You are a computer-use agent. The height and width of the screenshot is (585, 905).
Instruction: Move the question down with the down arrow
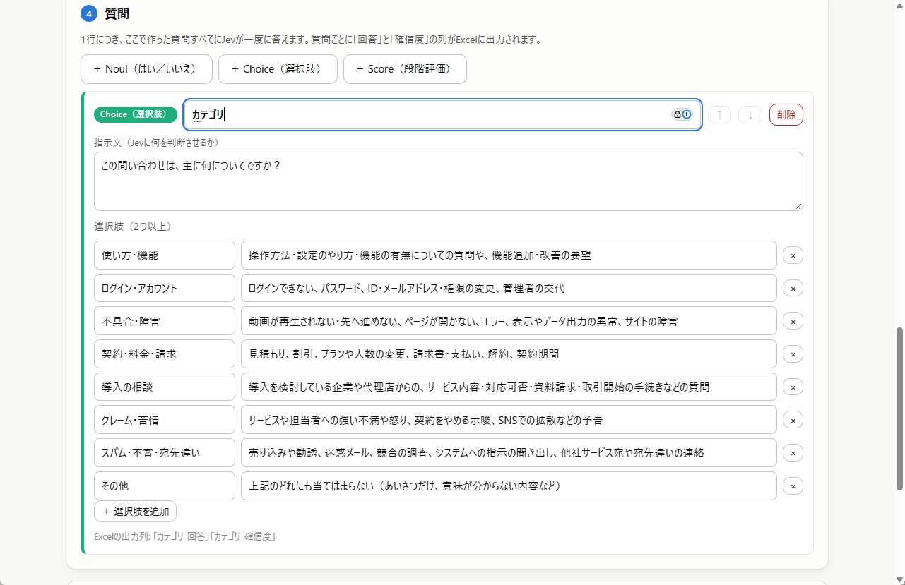750,114
